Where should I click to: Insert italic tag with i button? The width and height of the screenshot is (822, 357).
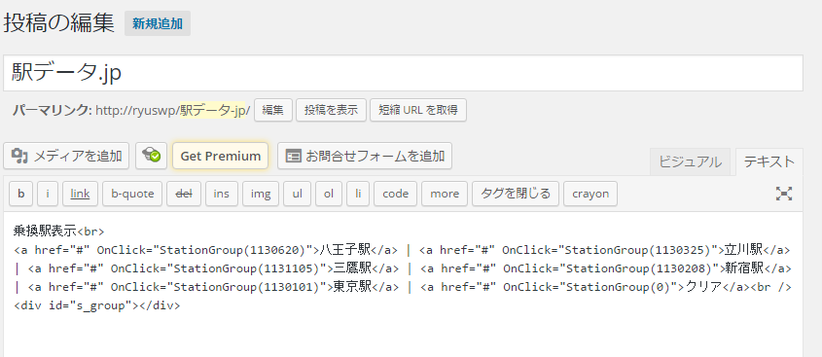[x=48, y=194]
